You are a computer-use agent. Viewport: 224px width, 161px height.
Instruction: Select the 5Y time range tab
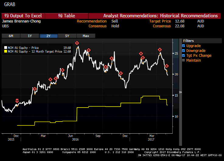pos(67,36)
